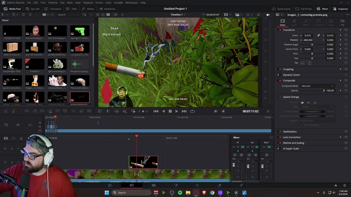Expand the Lens Correction section

(x=292, y=137)
